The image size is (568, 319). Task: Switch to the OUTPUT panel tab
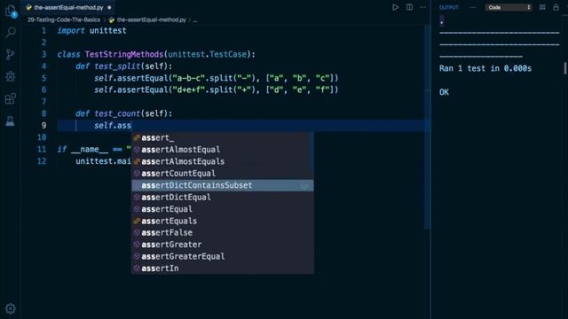448,8
